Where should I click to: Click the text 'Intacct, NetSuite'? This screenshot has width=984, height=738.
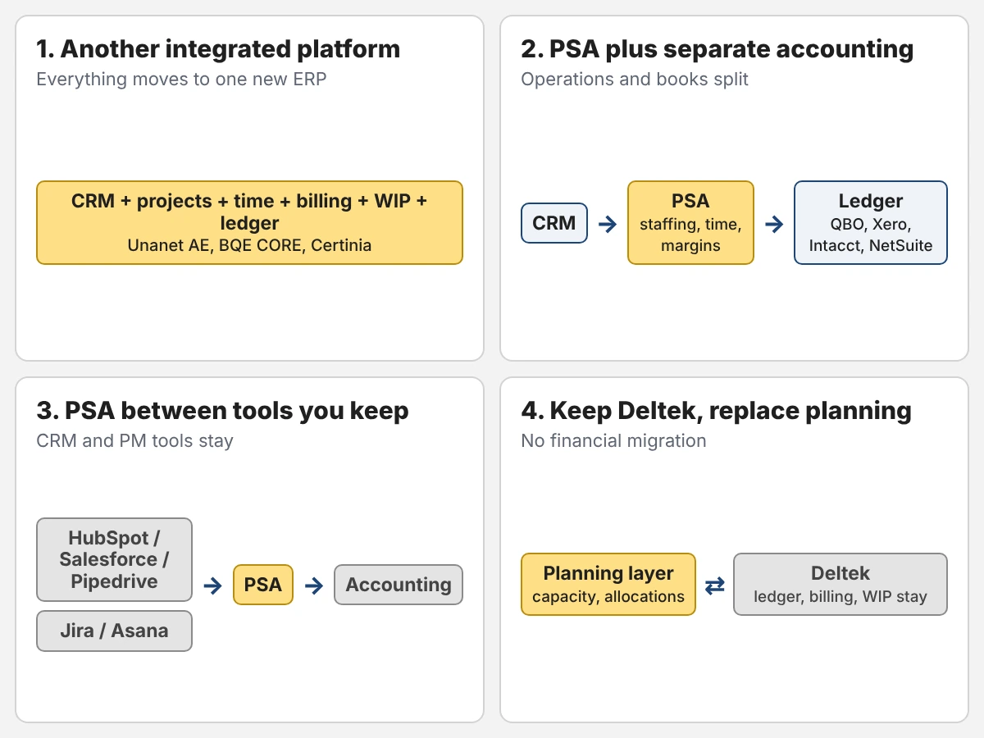pos(871,245)
